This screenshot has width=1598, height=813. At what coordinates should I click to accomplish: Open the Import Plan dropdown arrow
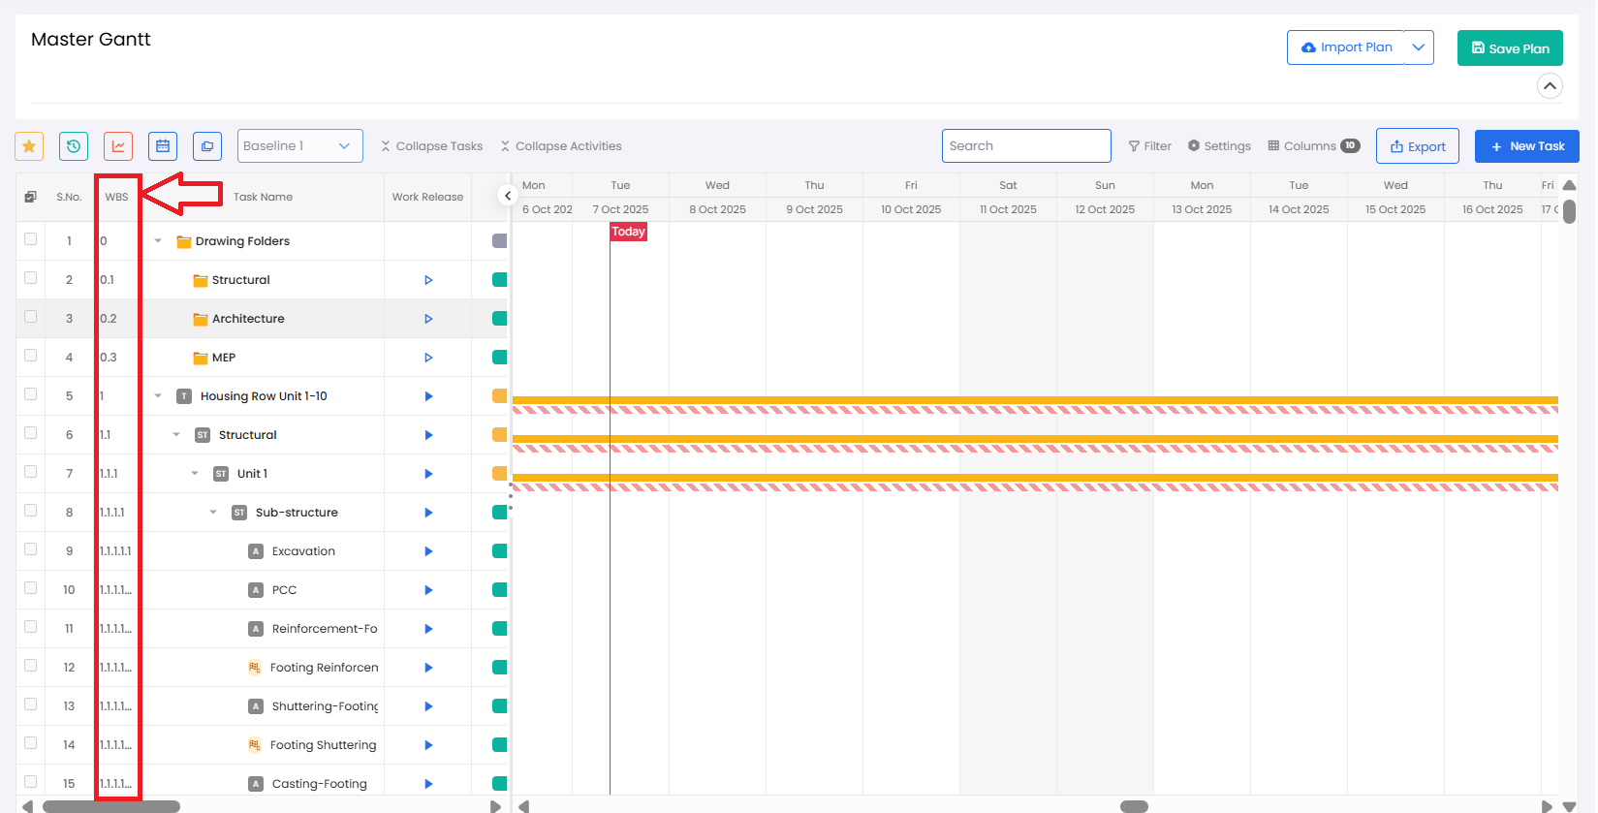pyautogui.click(x=1419, y=47)
